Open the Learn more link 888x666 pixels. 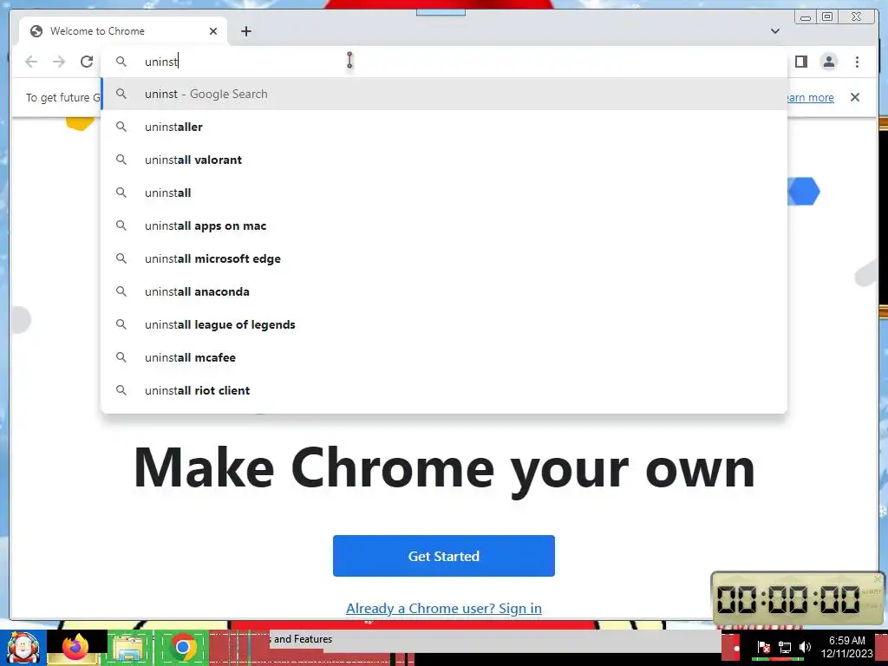[x=811, y=97]
